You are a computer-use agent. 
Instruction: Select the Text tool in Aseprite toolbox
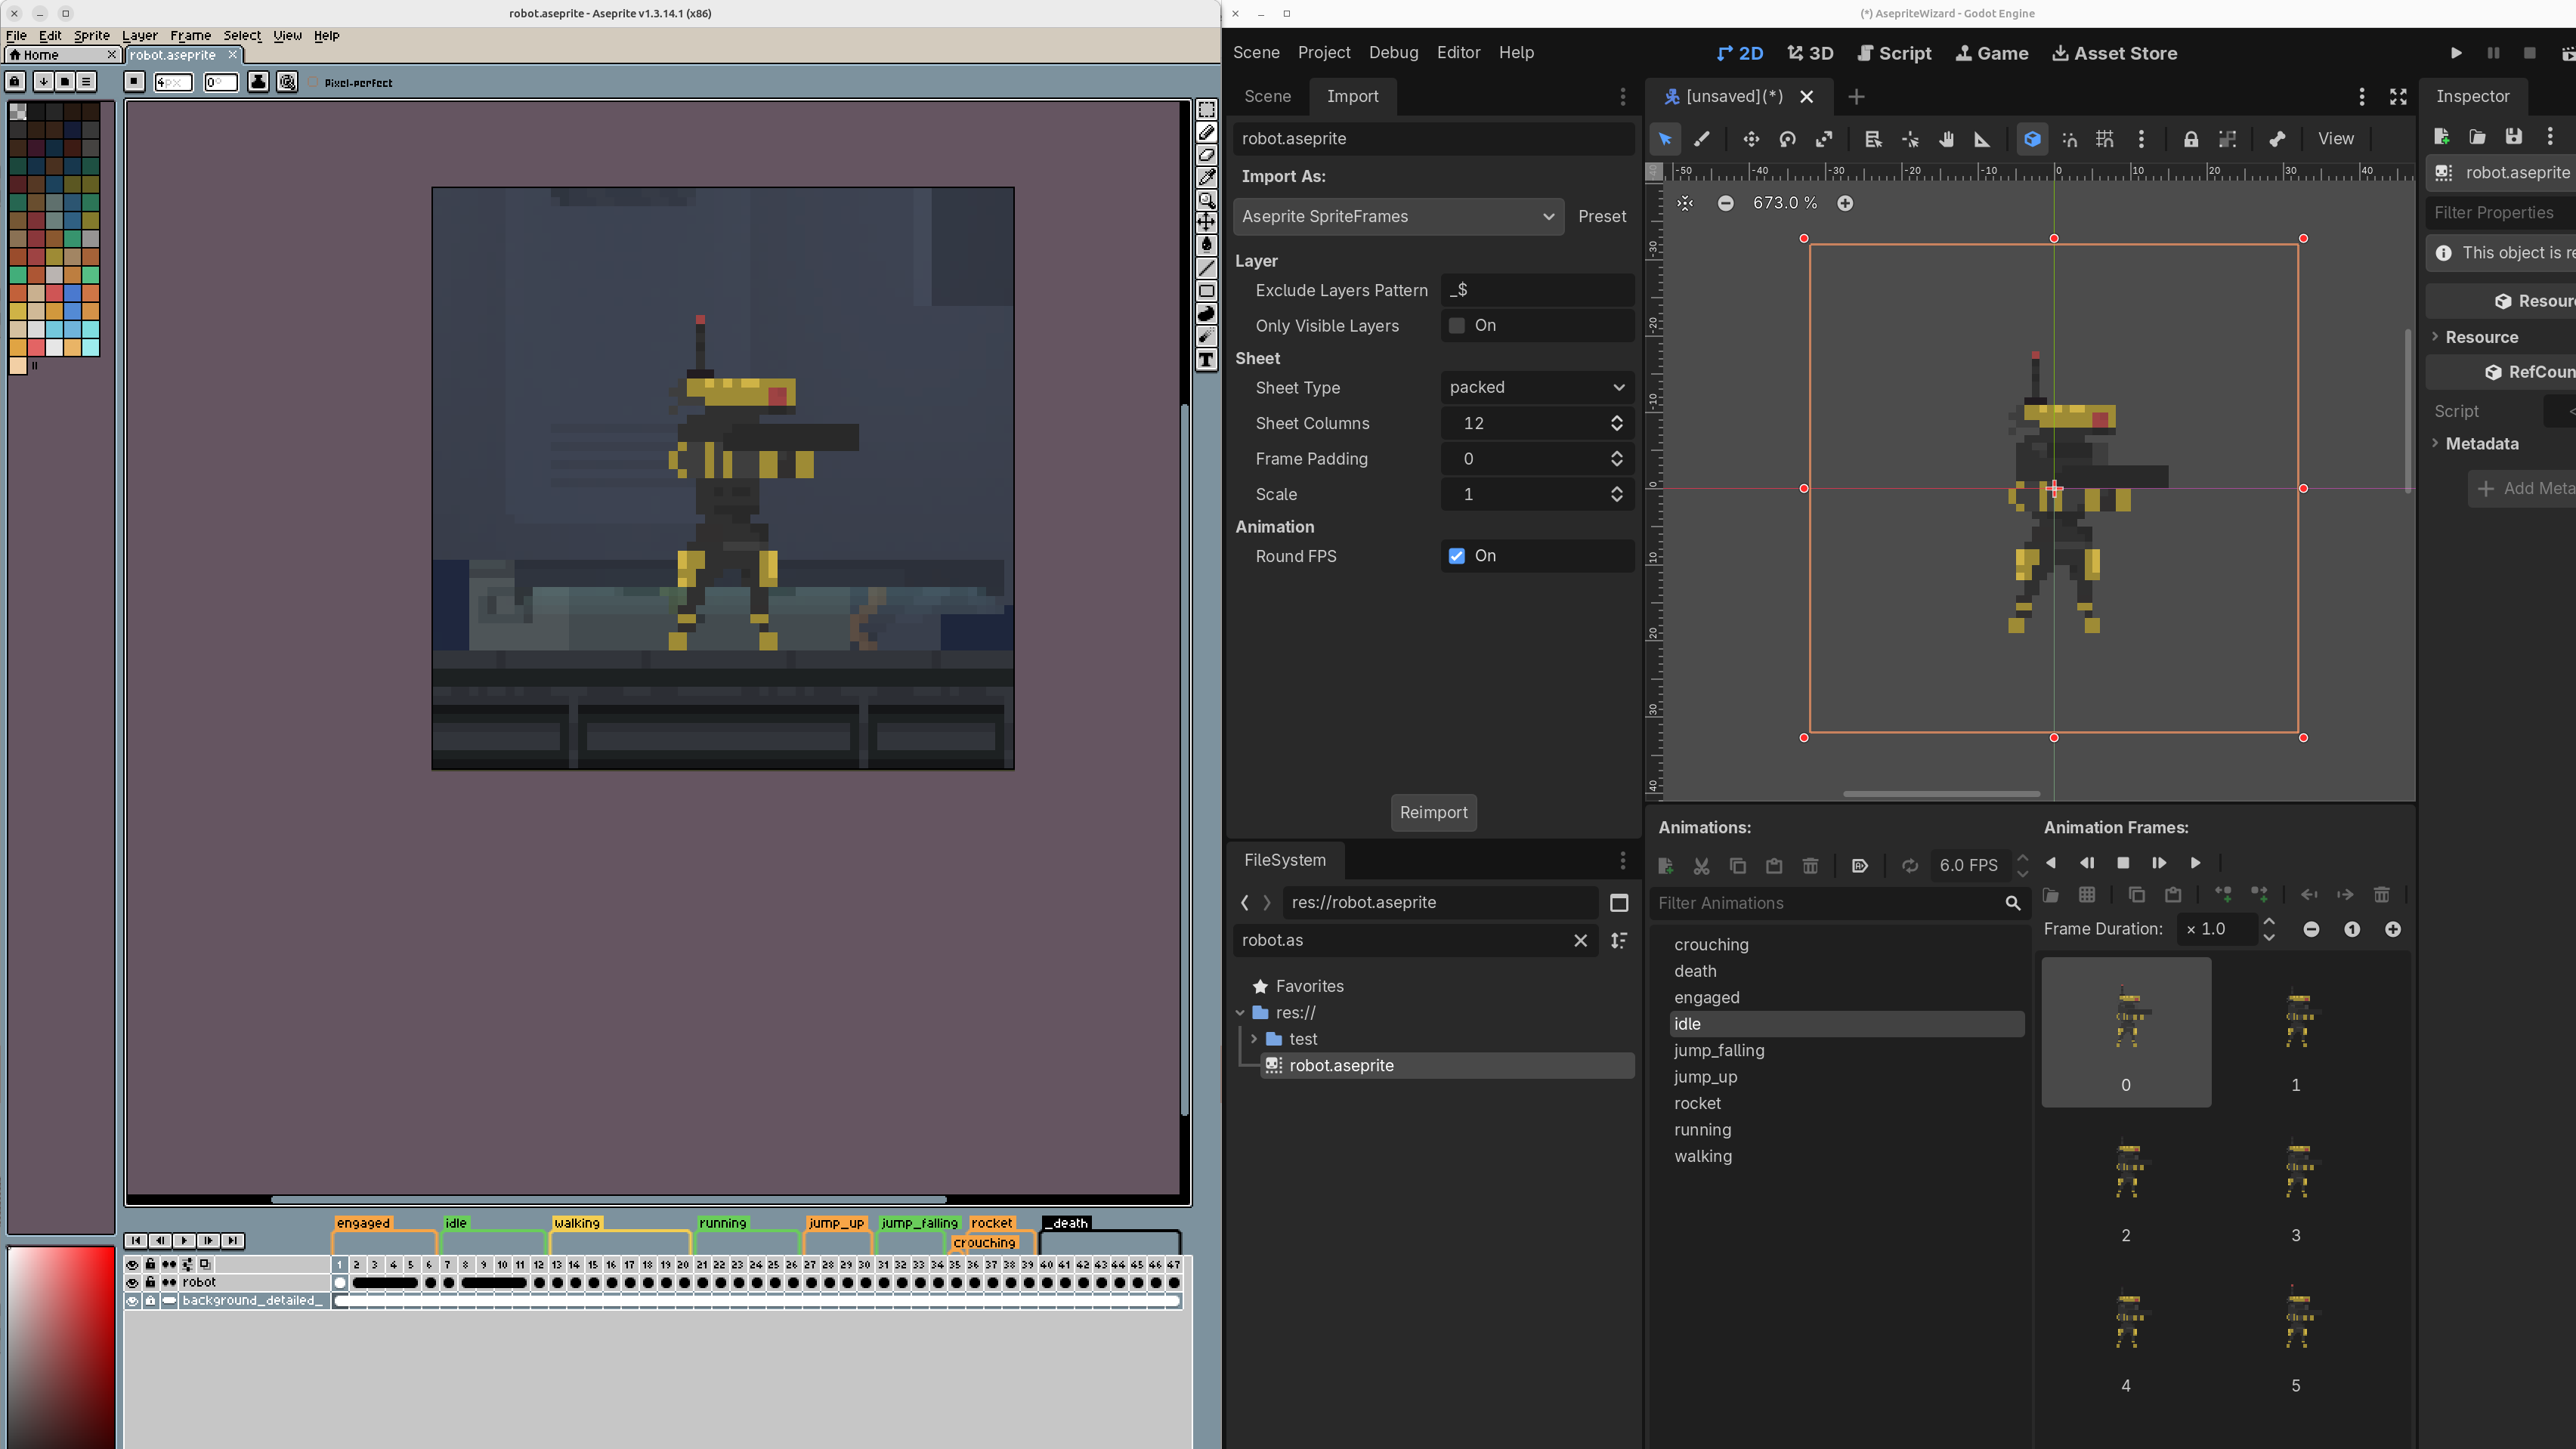[x=1207, y=360]
